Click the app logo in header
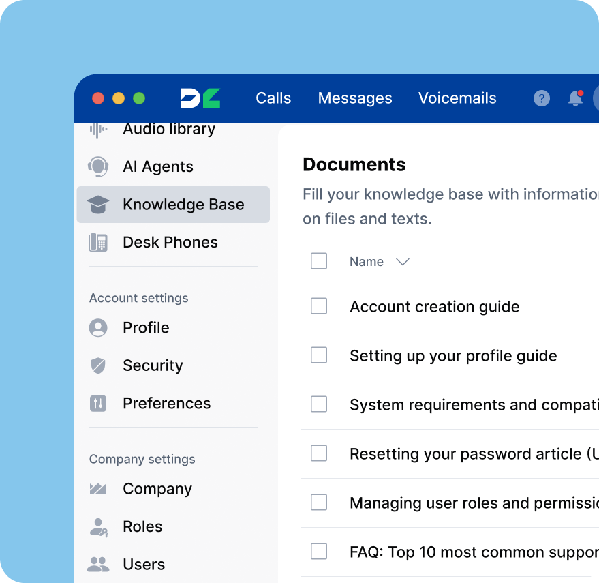 pos(200,98)
